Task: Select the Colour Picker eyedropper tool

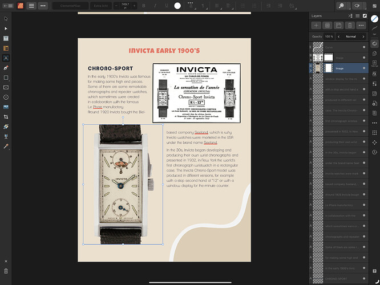Action: tap(6, 146)
